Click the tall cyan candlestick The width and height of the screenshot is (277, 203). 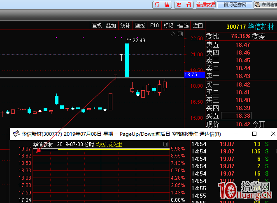[x=127, y=60]
